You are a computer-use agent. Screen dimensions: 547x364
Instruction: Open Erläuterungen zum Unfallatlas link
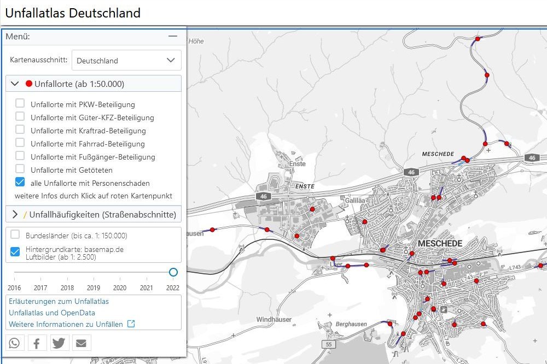coord(59,301)
